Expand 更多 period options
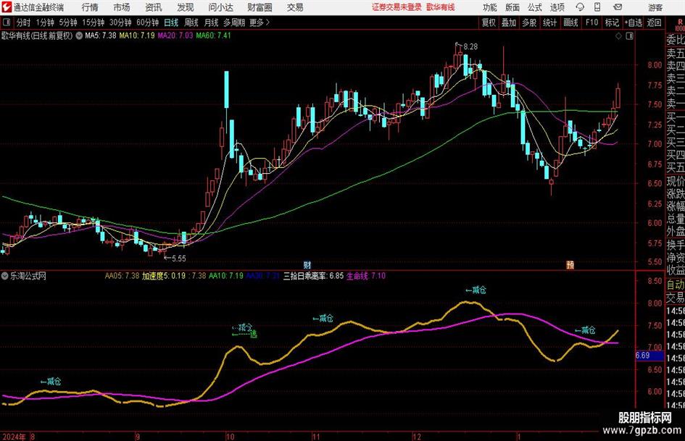This screenshot has height=441, width=685. coord(260,22)
